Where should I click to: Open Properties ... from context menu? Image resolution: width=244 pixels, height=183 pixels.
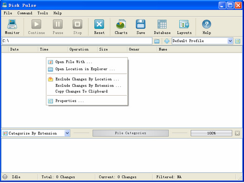coord(87,101)
